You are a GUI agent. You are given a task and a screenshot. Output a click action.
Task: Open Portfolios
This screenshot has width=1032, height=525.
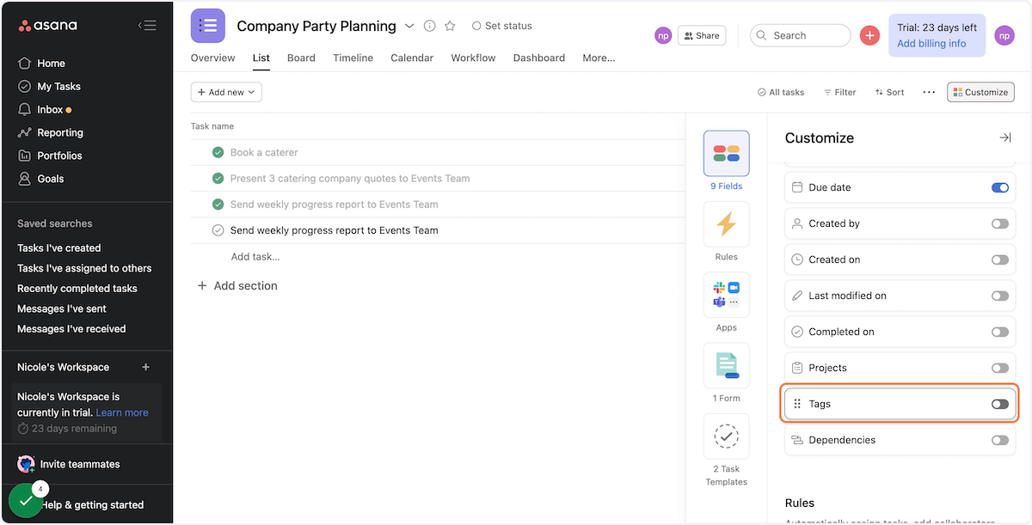coord(50,156)
